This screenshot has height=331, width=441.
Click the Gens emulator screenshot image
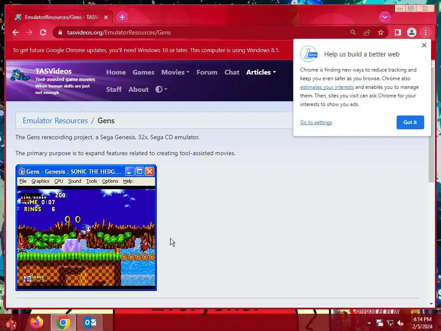86,228
